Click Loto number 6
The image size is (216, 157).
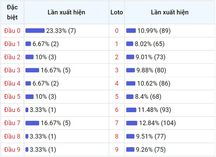coord(117,110)
